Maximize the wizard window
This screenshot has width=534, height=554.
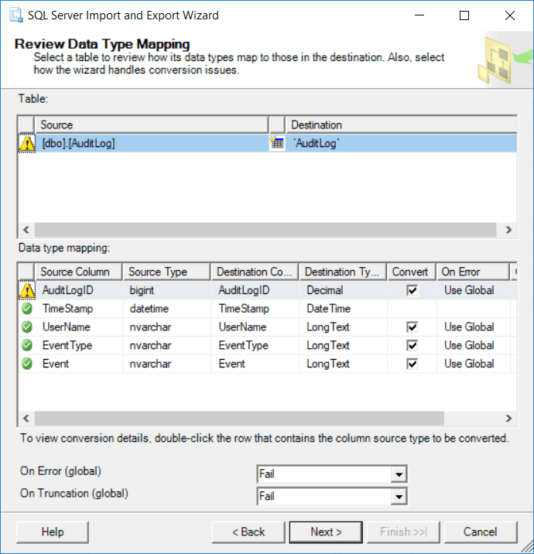[464, 15]
